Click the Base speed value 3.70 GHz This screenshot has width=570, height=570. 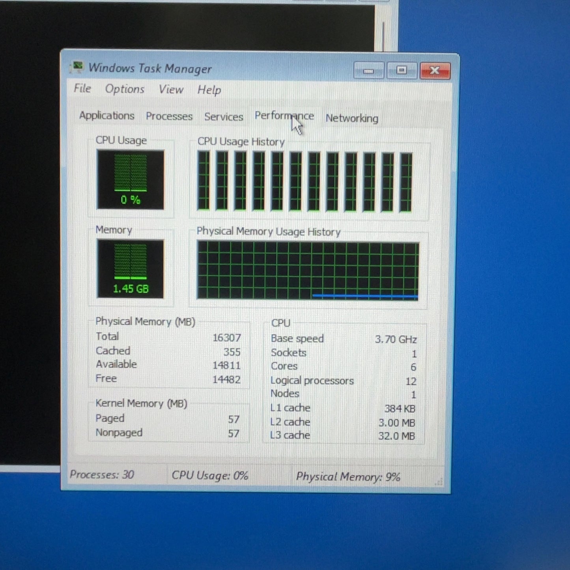point(396,339)
